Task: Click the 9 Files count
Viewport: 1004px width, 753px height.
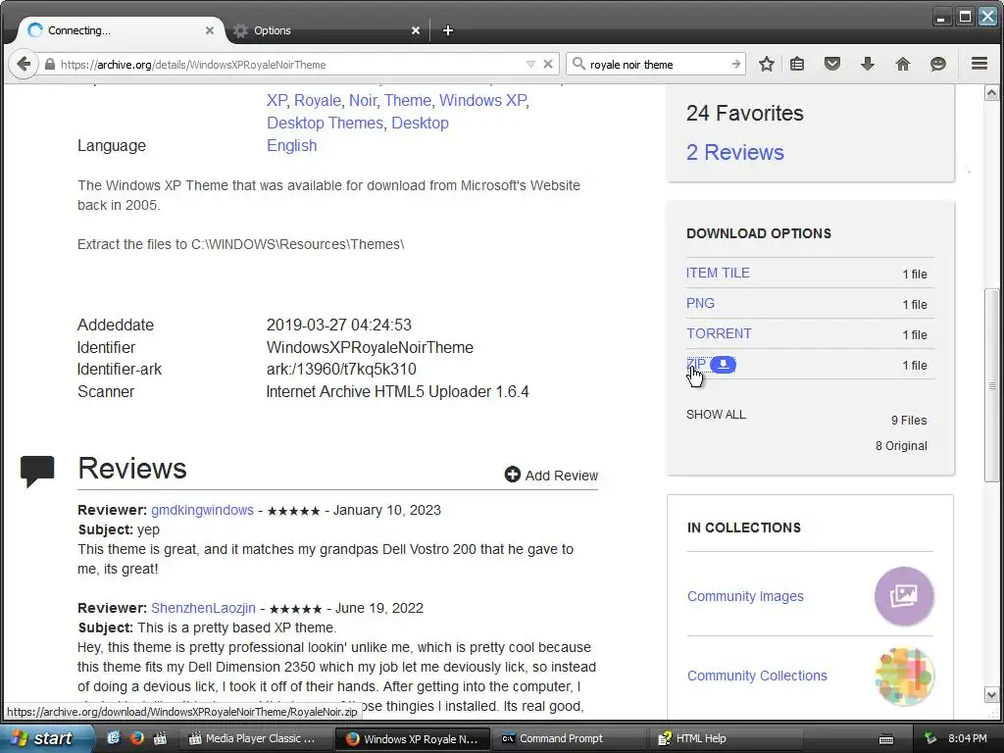Action: (x=909, y=421)
